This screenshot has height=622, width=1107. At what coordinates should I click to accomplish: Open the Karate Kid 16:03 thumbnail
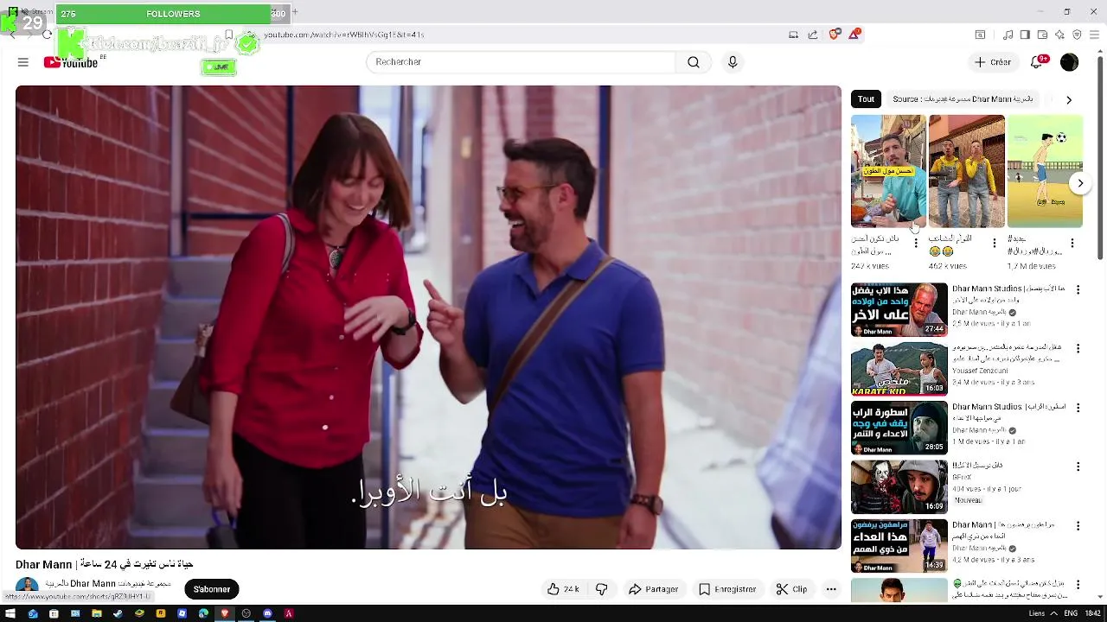tap(899, 369)
